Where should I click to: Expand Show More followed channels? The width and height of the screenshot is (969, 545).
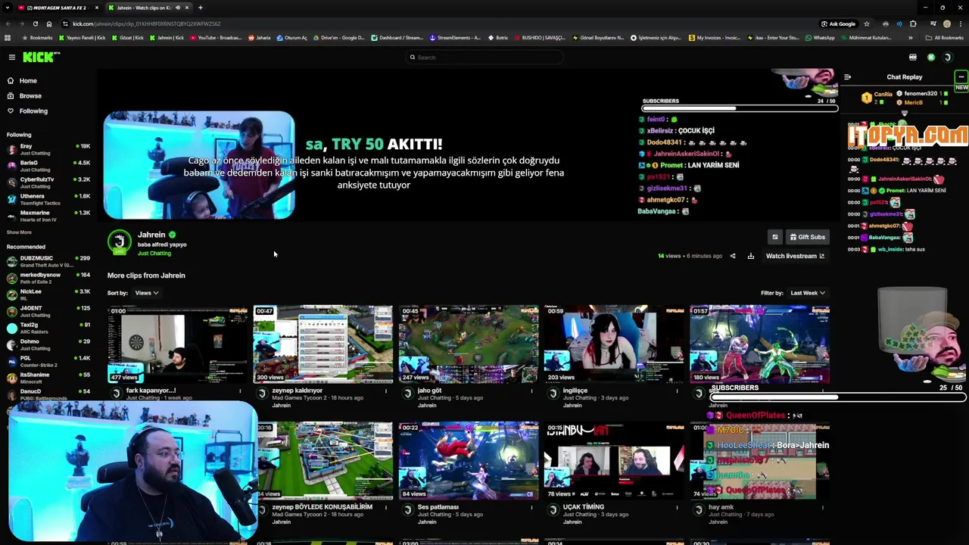(x=19, y=232)
